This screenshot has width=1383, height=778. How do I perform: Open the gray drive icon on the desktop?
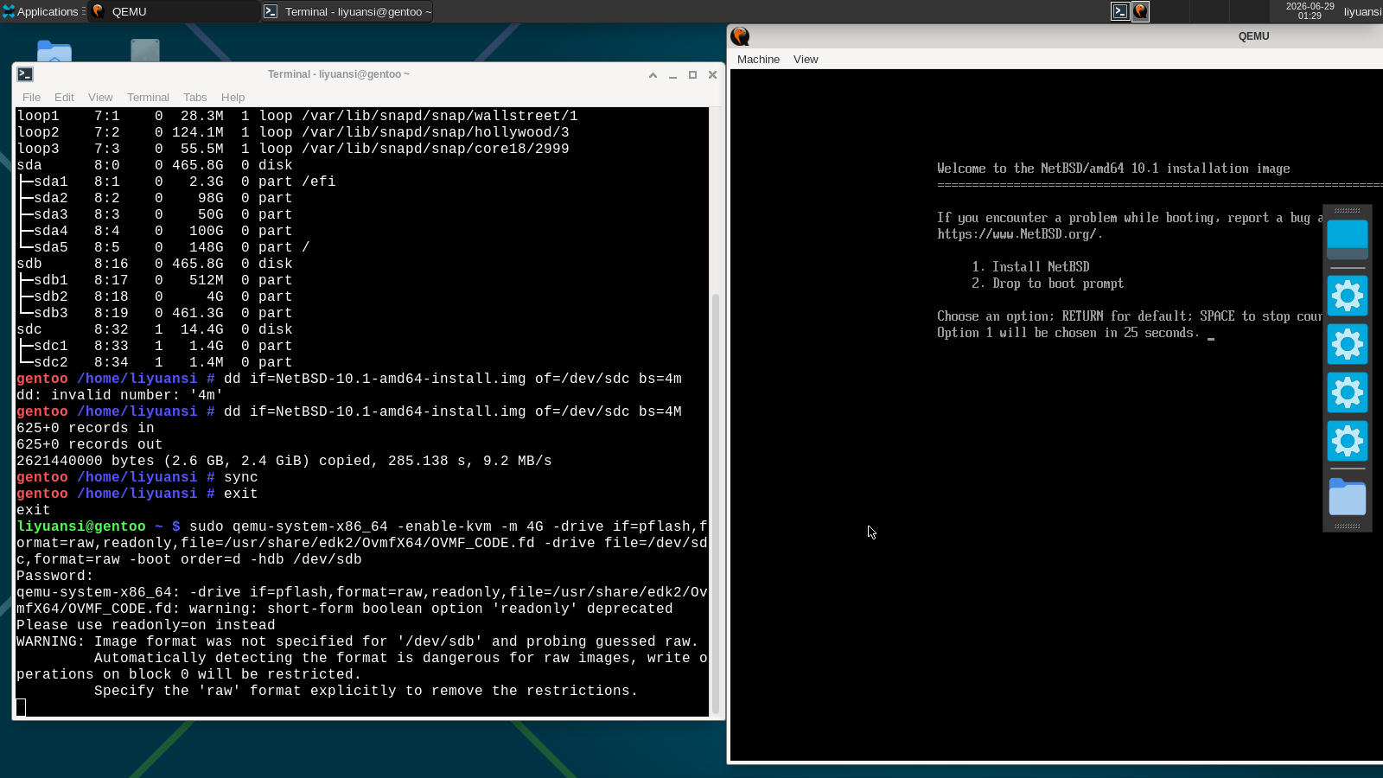145,50
